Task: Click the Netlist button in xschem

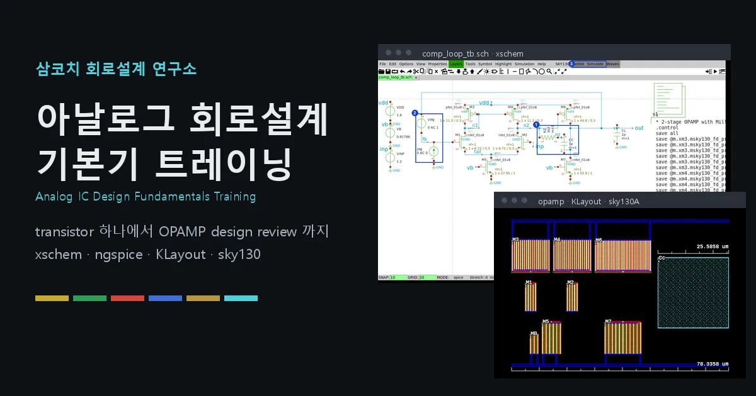Action: pos(578,63)
